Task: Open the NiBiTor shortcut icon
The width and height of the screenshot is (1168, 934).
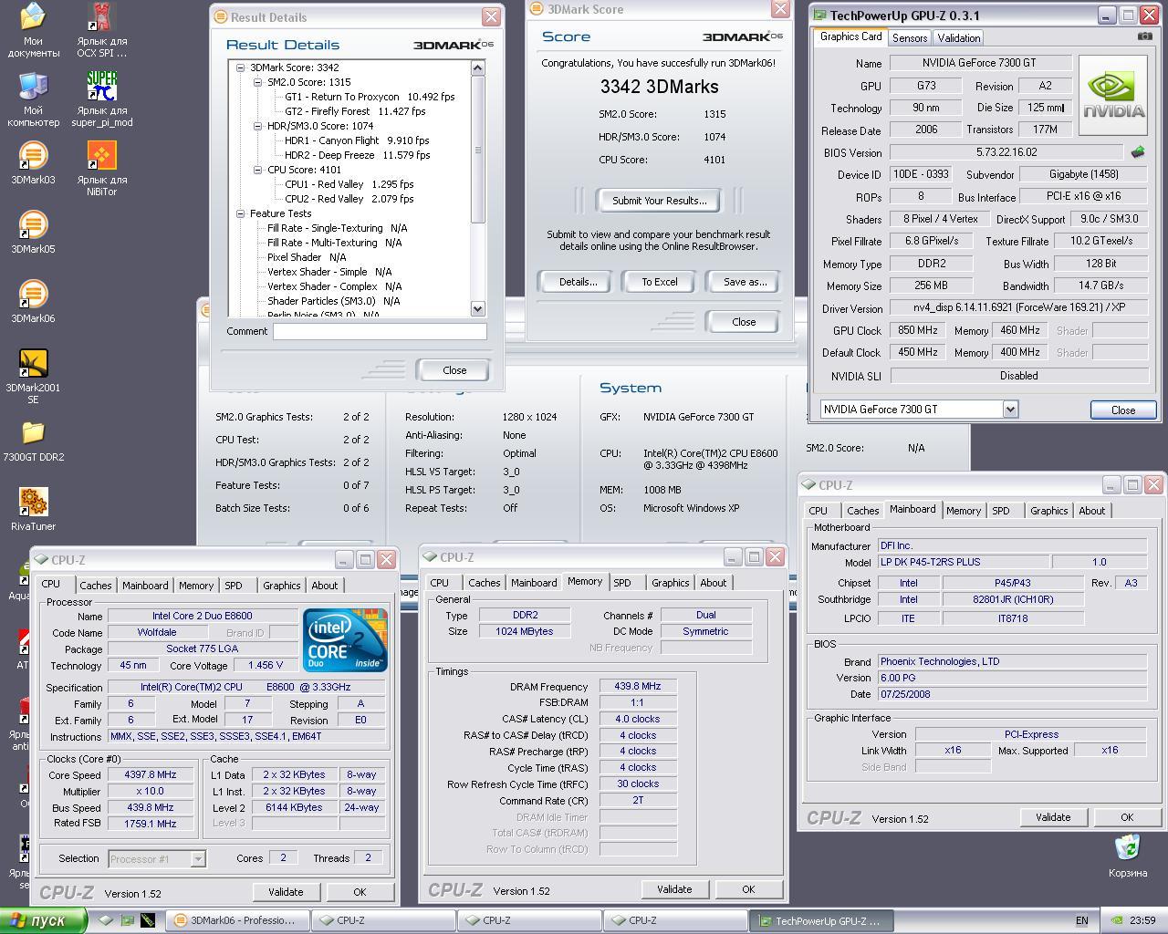Action: (x=101, y=156)
